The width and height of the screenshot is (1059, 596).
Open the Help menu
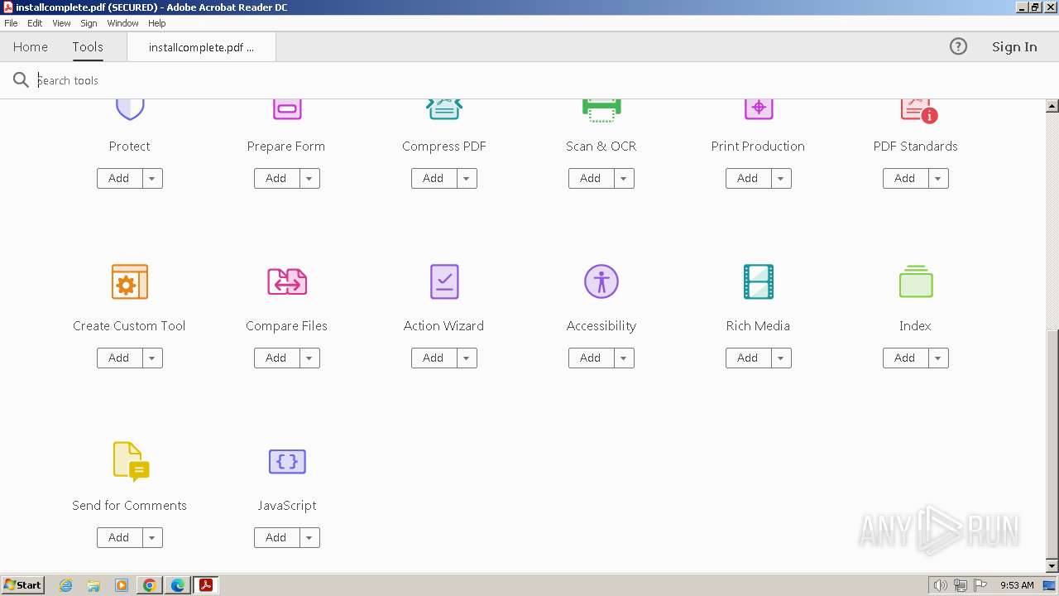point(156,23)
